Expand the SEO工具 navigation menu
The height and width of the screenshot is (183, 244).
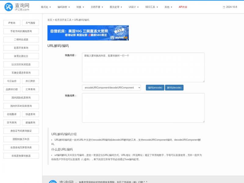(x=151, y=7)
